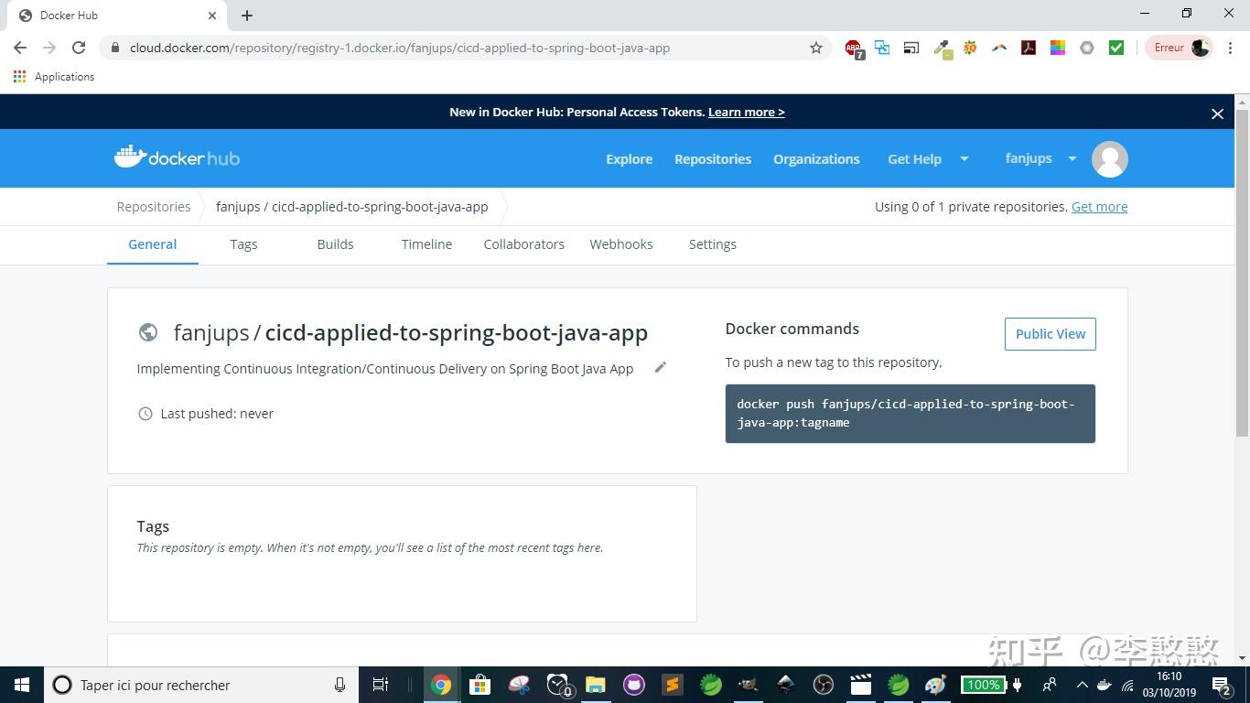Open the fanjups account dropdown

(x=1040, y=158)
